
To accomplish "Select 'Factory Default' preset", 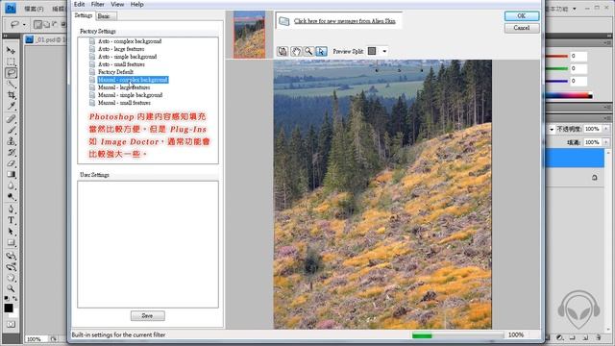I will coord(115,72).
